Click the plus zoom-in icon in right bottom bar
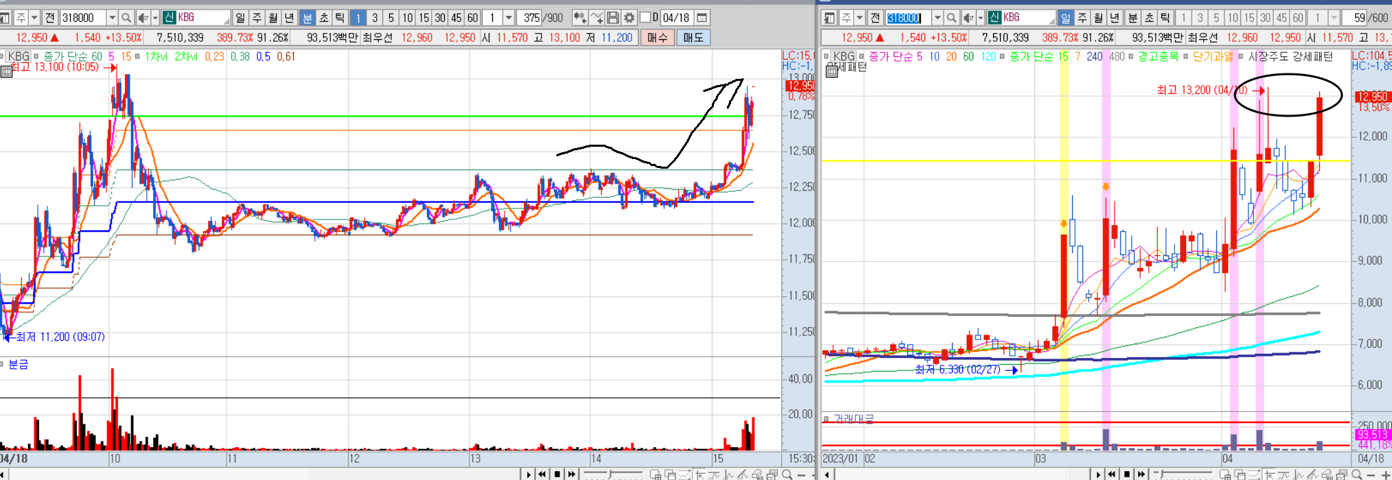 point(1385,475)
